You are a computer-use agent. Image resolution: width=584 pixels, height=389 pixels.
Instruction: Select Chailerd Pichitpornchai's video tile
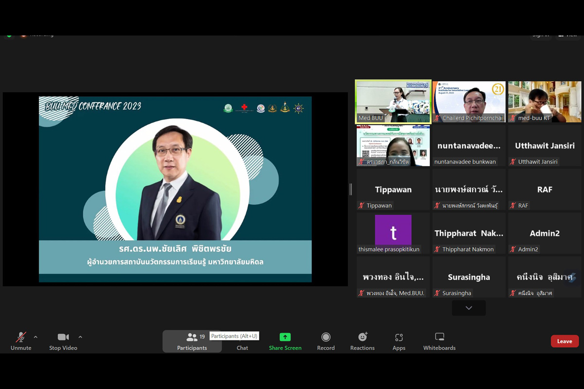coord(469,101)
